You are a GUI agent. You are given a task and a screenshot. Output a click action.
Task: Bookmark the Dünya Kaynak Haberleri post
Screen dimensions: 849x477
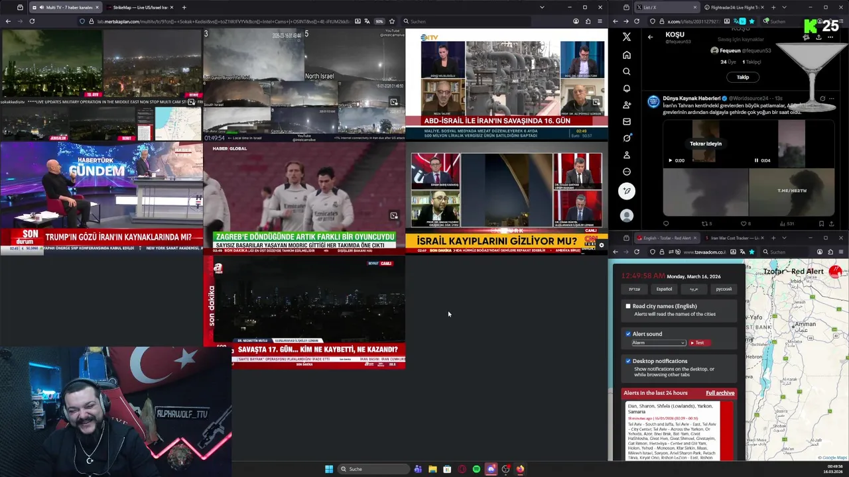click(821, 224)
